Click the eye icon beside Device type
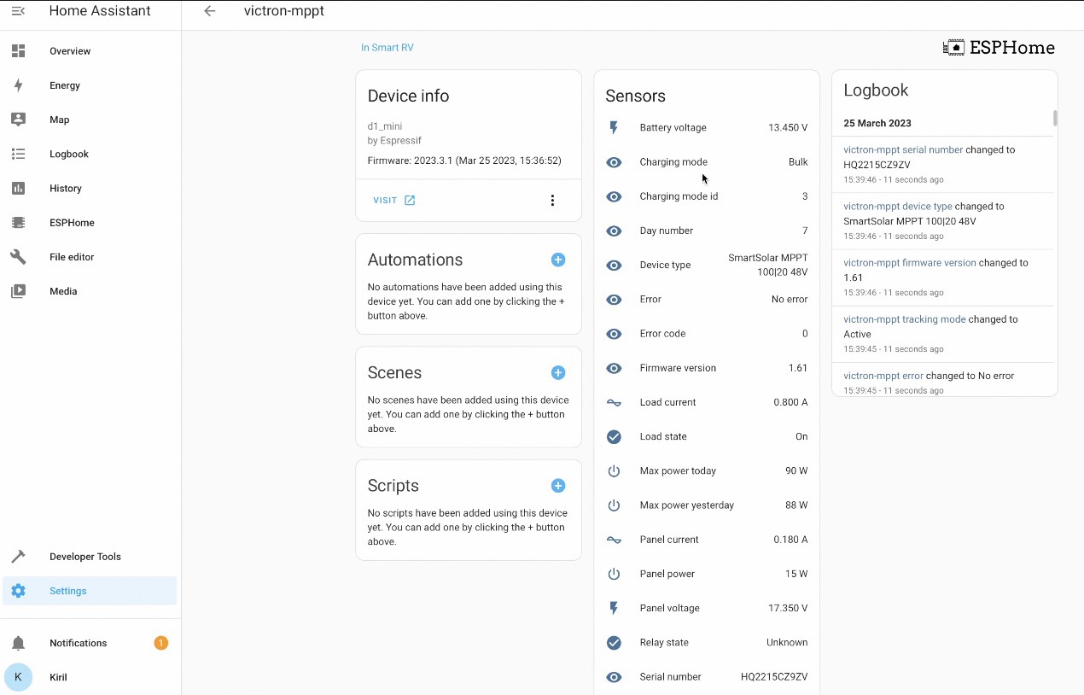The image size is (1084, 695). [614, 266]
